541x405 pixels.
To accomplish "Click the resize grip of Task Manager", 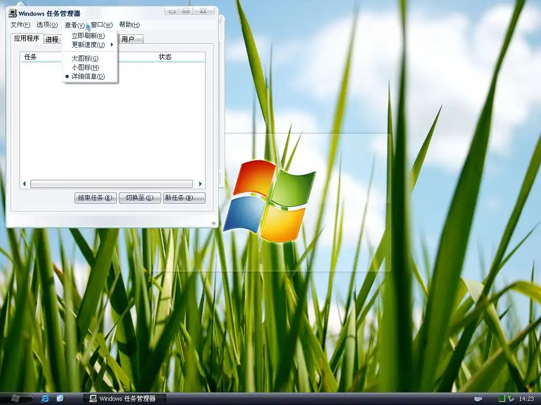I will coord(214,224).
